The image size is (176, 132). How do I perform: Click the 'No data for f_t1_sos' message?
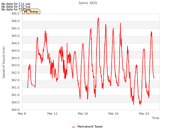click(x=16, y=4)
